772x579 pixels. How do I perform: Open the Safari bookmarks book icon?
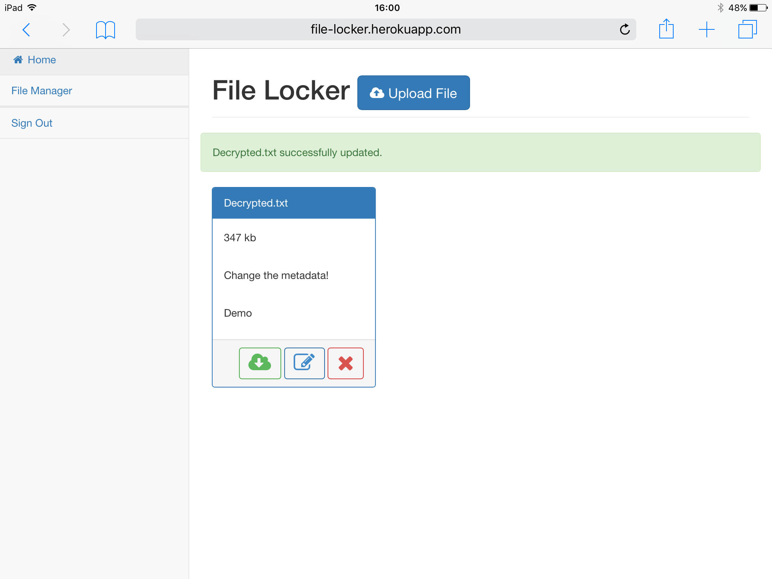105,29
